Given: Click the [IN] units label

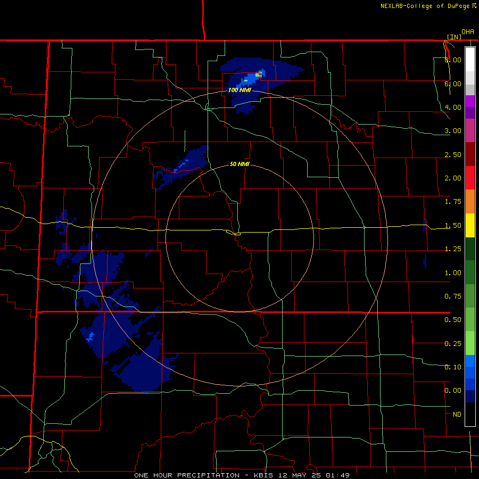Looking at the screenshot, I should (x=455, y=37).
